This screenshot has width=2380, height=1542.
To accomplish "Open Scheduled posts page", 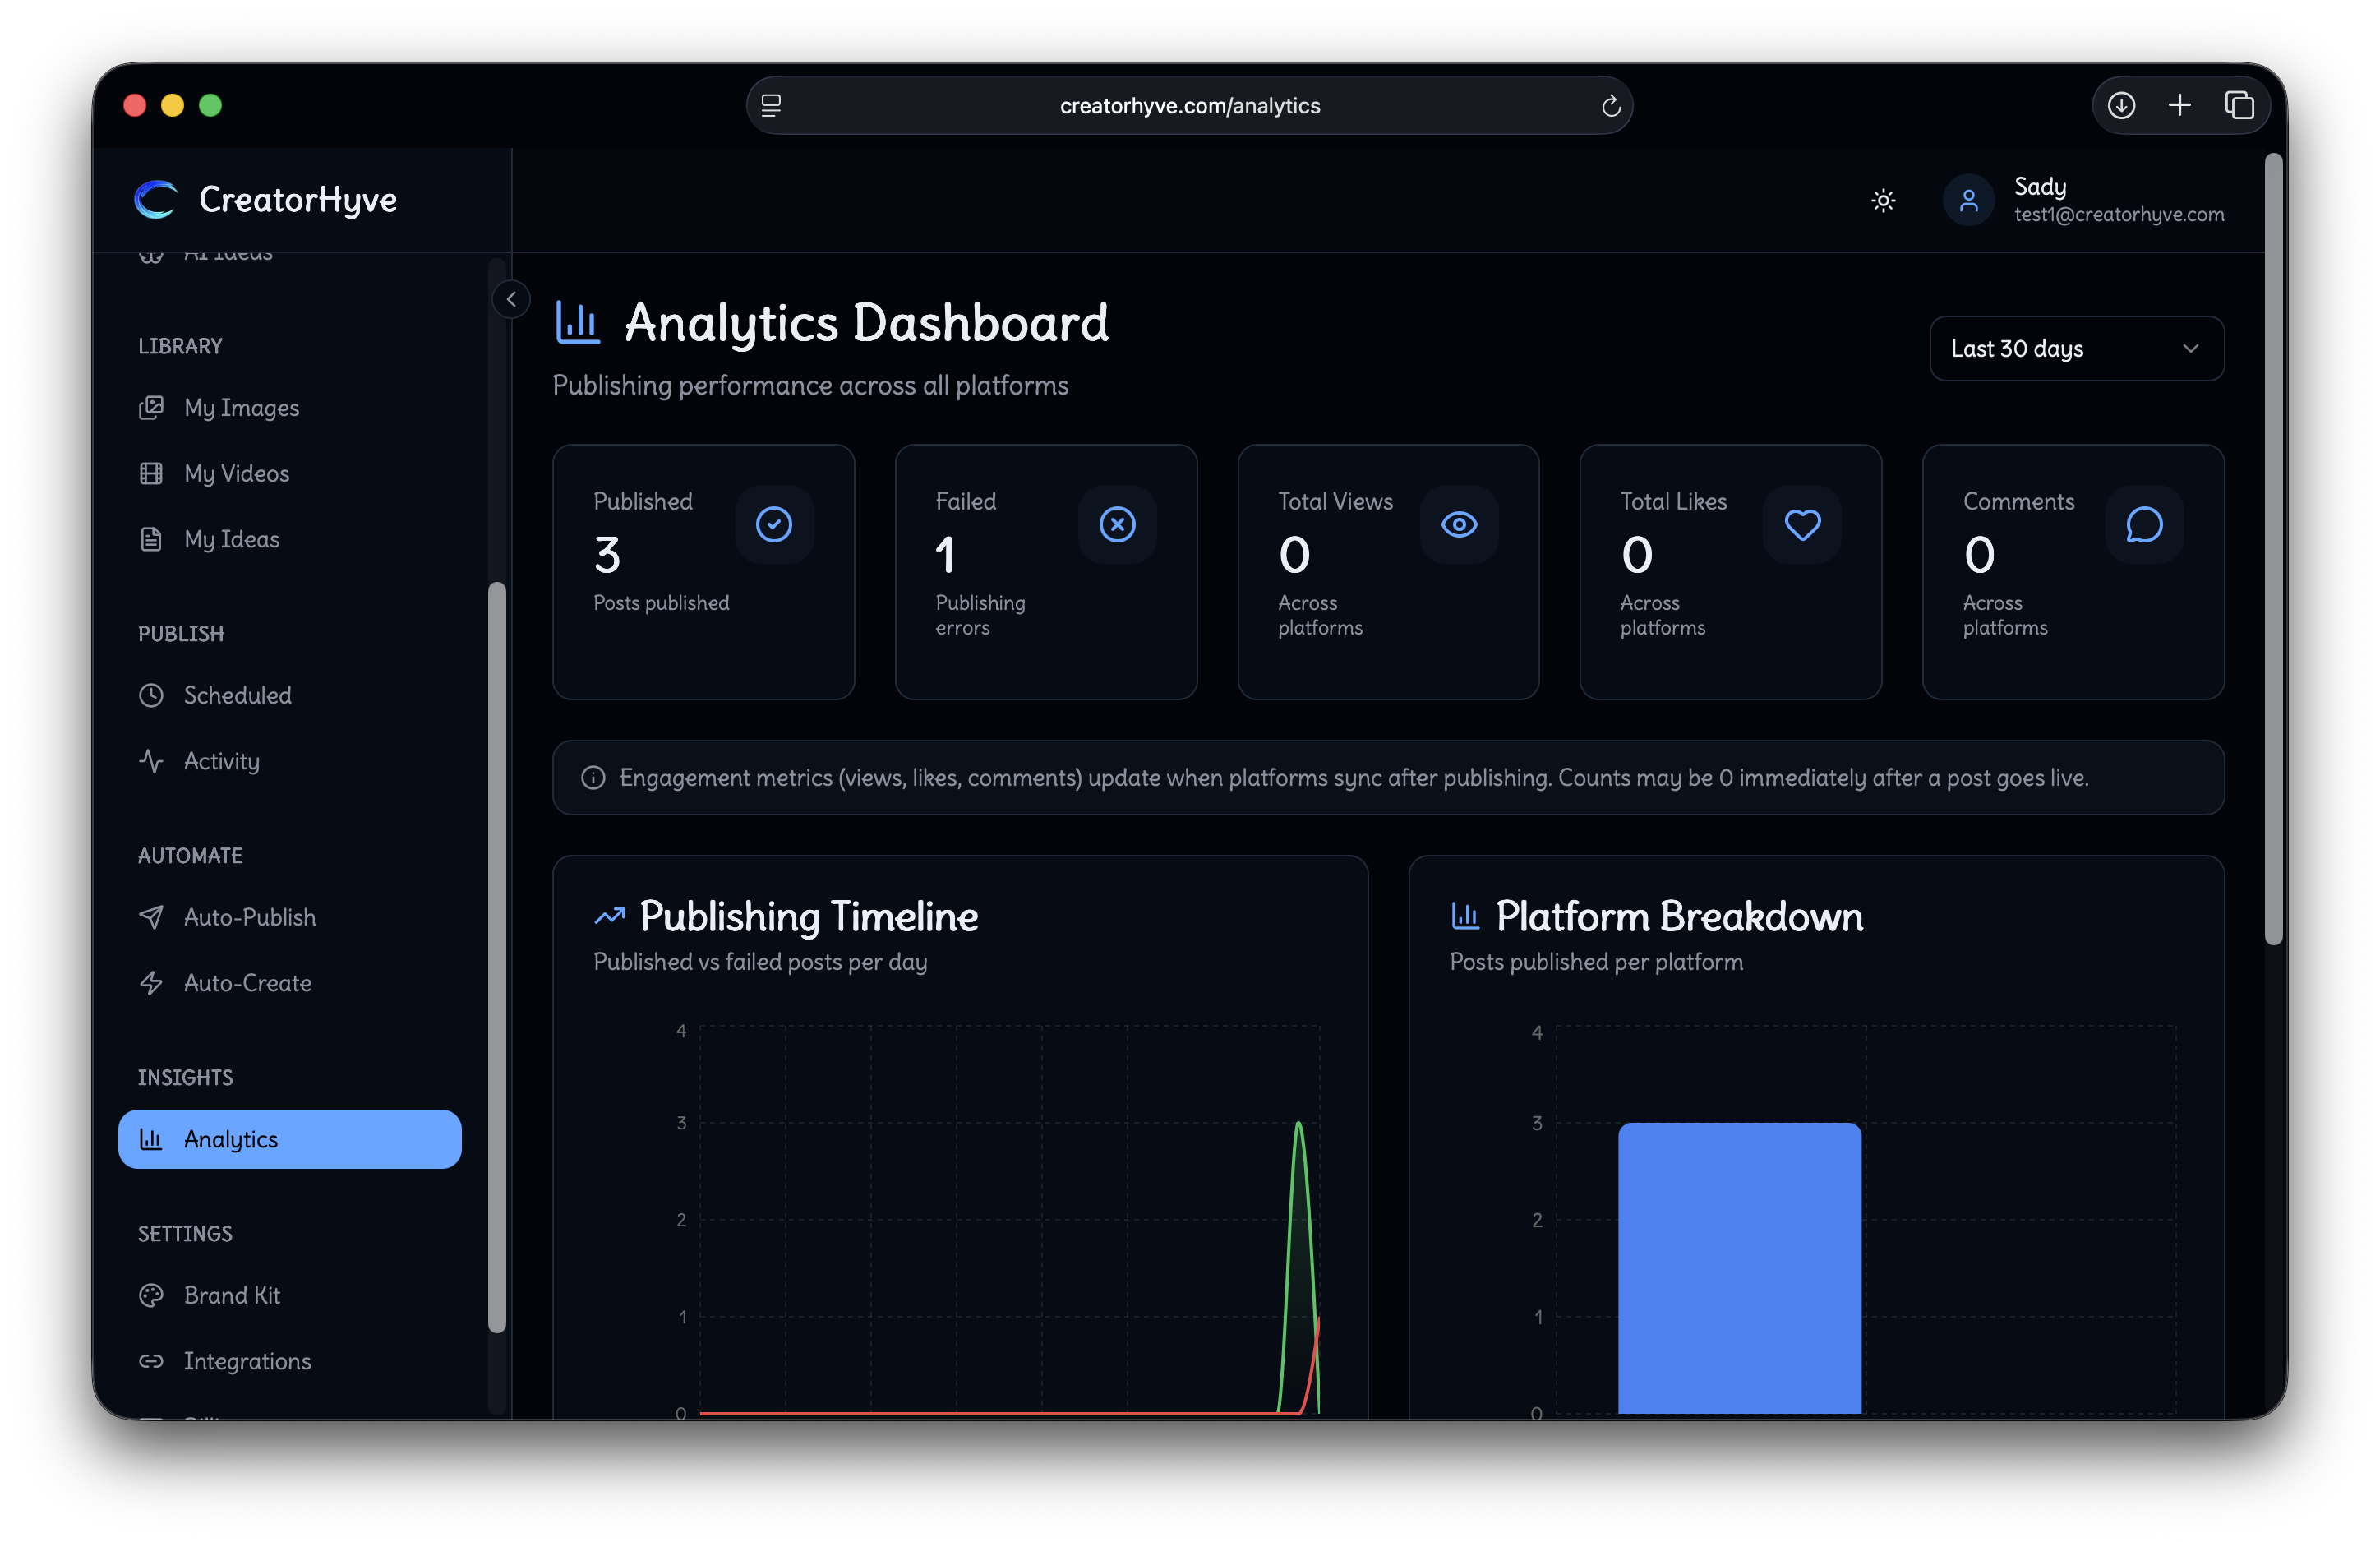I will pyautogui.click(x=237, y=696).
